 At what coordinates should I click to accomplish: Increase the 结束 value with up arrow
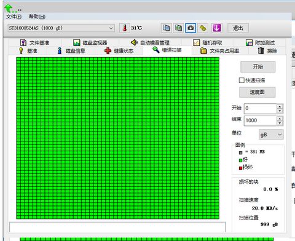(x=280, y=118)
